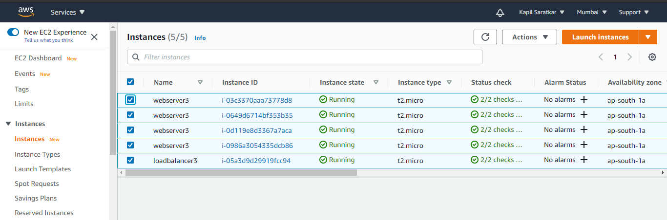This screenshot has height=220, width=667.
Task: Toggle the New EC2 Experience switch
Action: point(13,32)
